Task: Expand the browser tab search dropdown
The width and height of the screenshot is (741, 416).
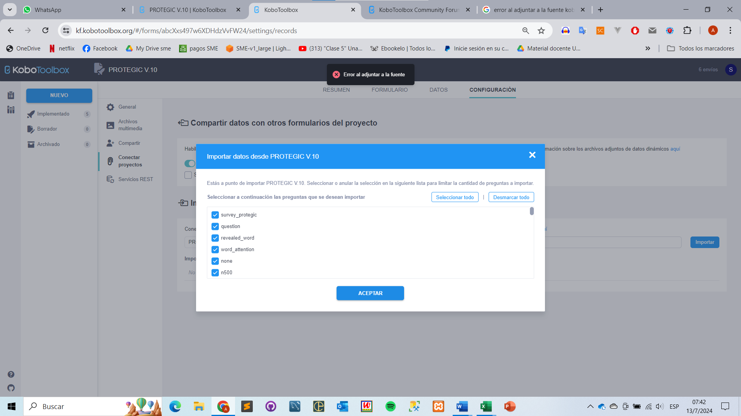Action: [10, 10]
